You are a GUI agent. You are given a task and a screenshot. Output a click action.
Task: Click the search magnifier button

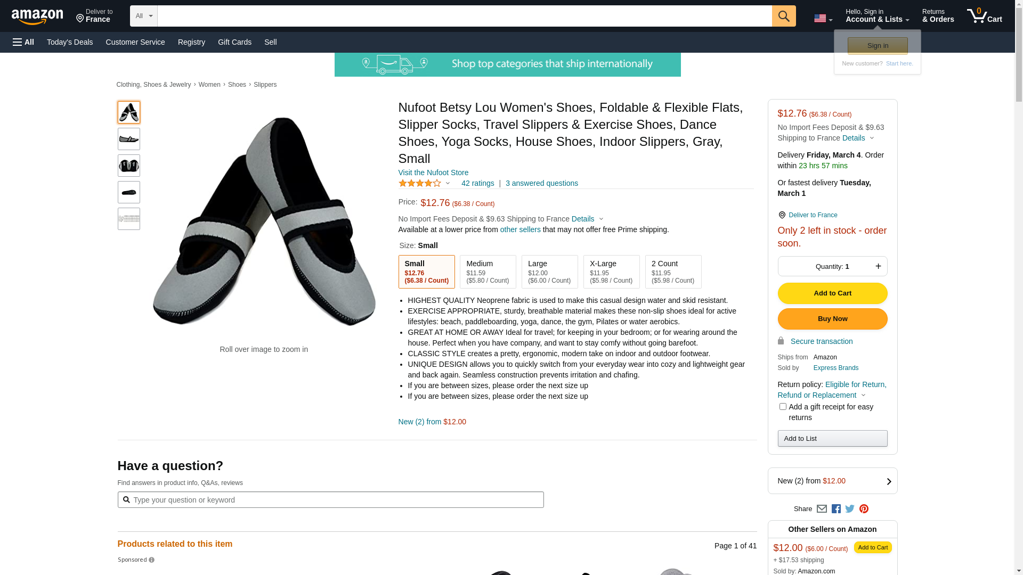(x=783, y=16)
